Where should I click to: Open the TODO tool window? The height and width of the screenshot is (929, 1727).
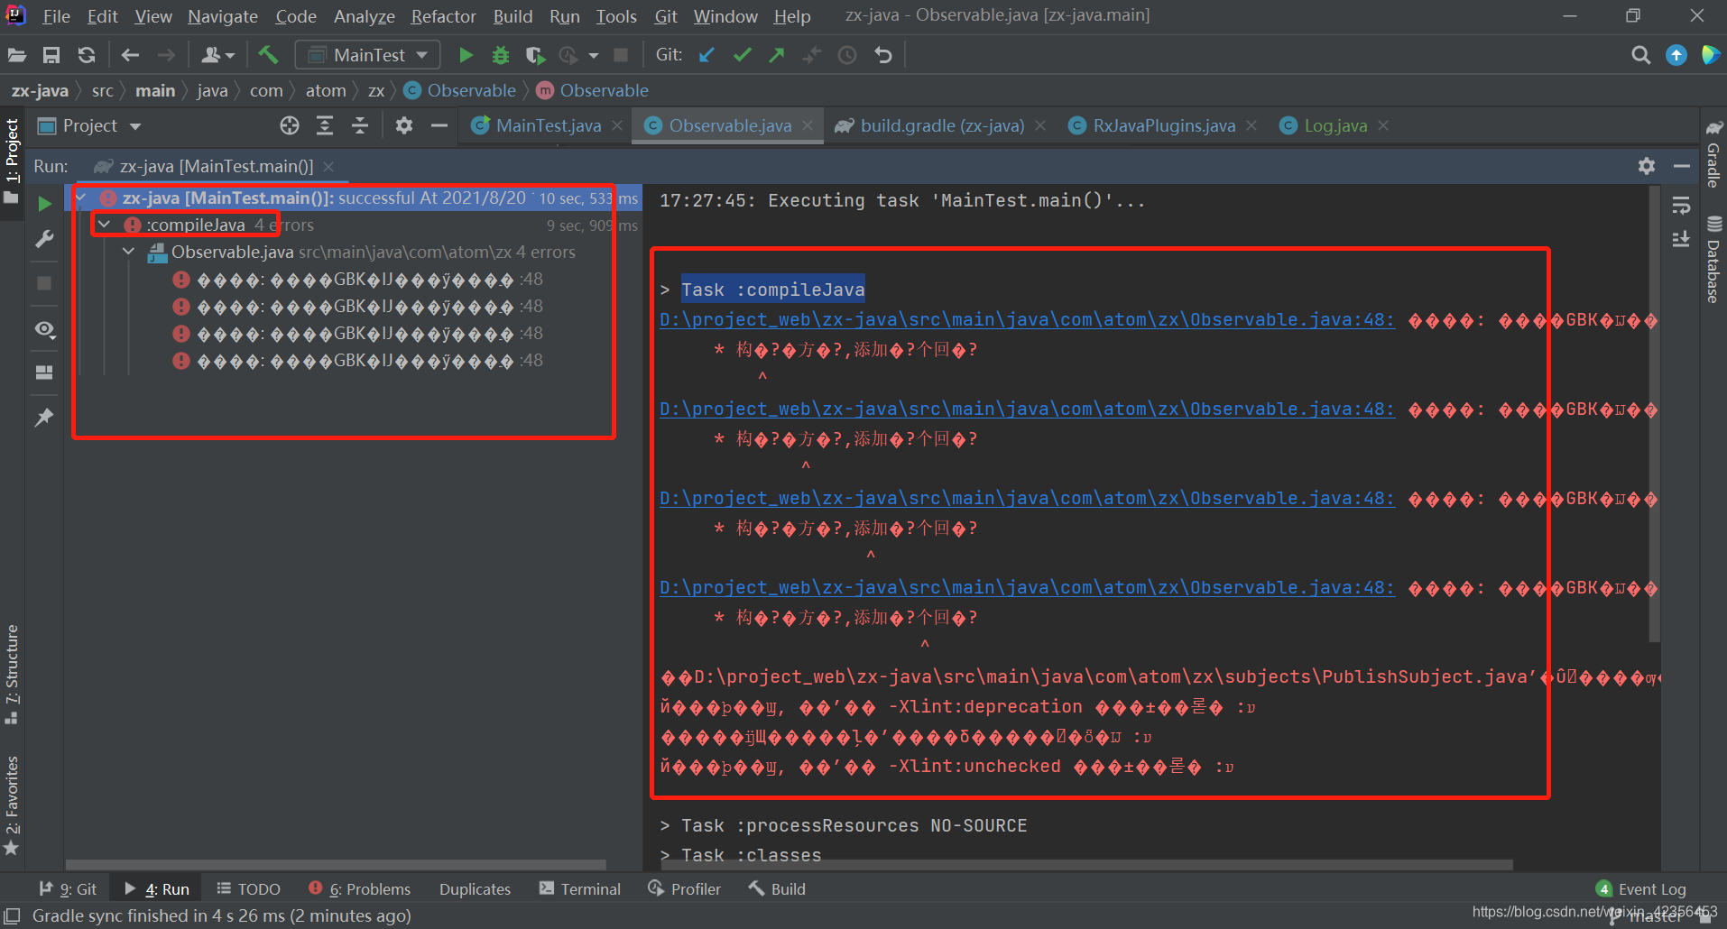(249, 889)
